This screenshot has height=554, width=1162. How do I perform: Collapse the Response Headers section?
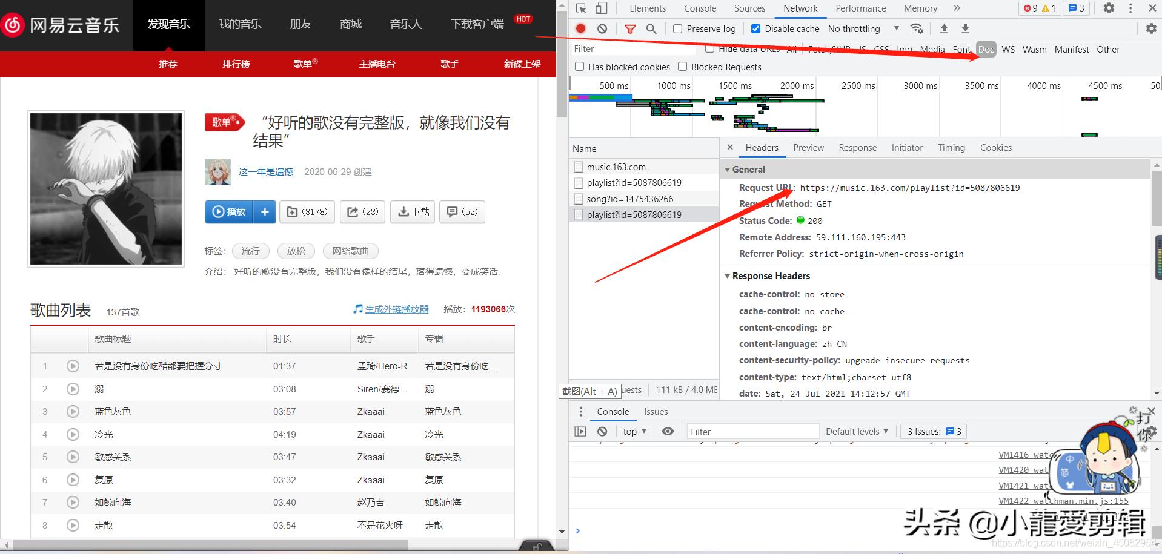(x=728, y=276)
